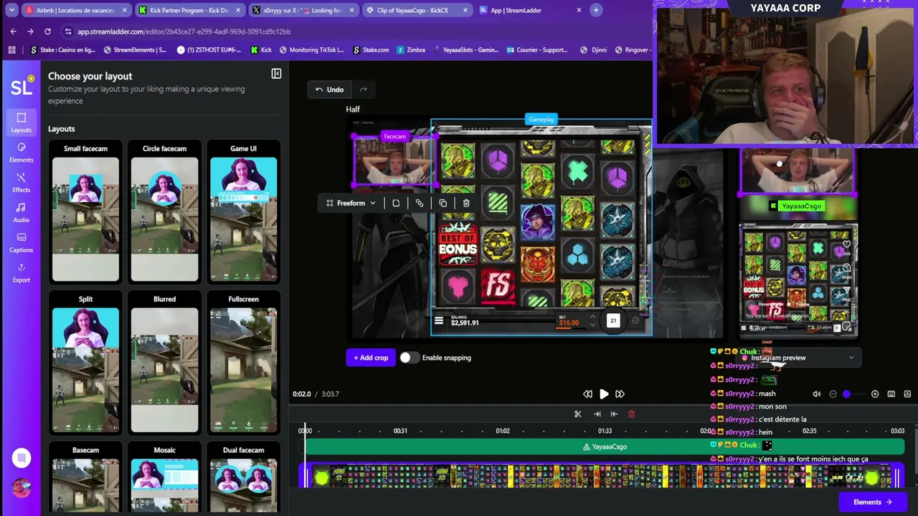Viewport: 918px width, 516px height.
Task: Choose the Blurred layout
Action: [164, 363]
